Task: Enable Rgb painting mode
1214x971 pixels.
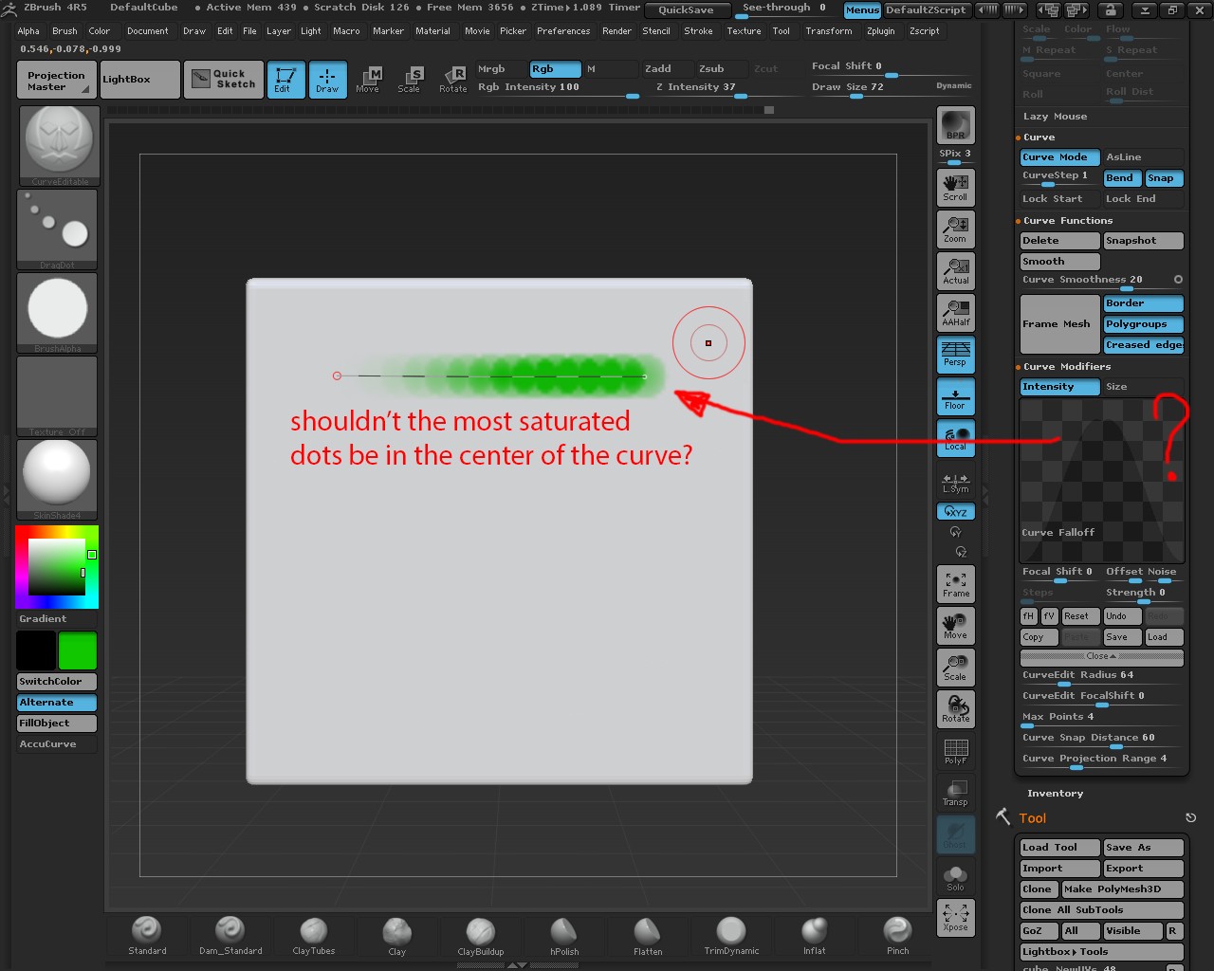Action: click(x=555, y=69)
